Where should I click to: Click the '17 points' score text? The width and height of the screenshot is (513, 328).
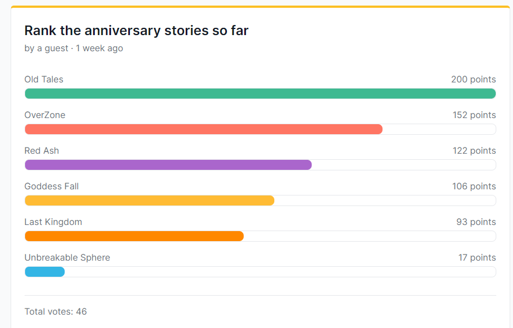pos(477,258)
